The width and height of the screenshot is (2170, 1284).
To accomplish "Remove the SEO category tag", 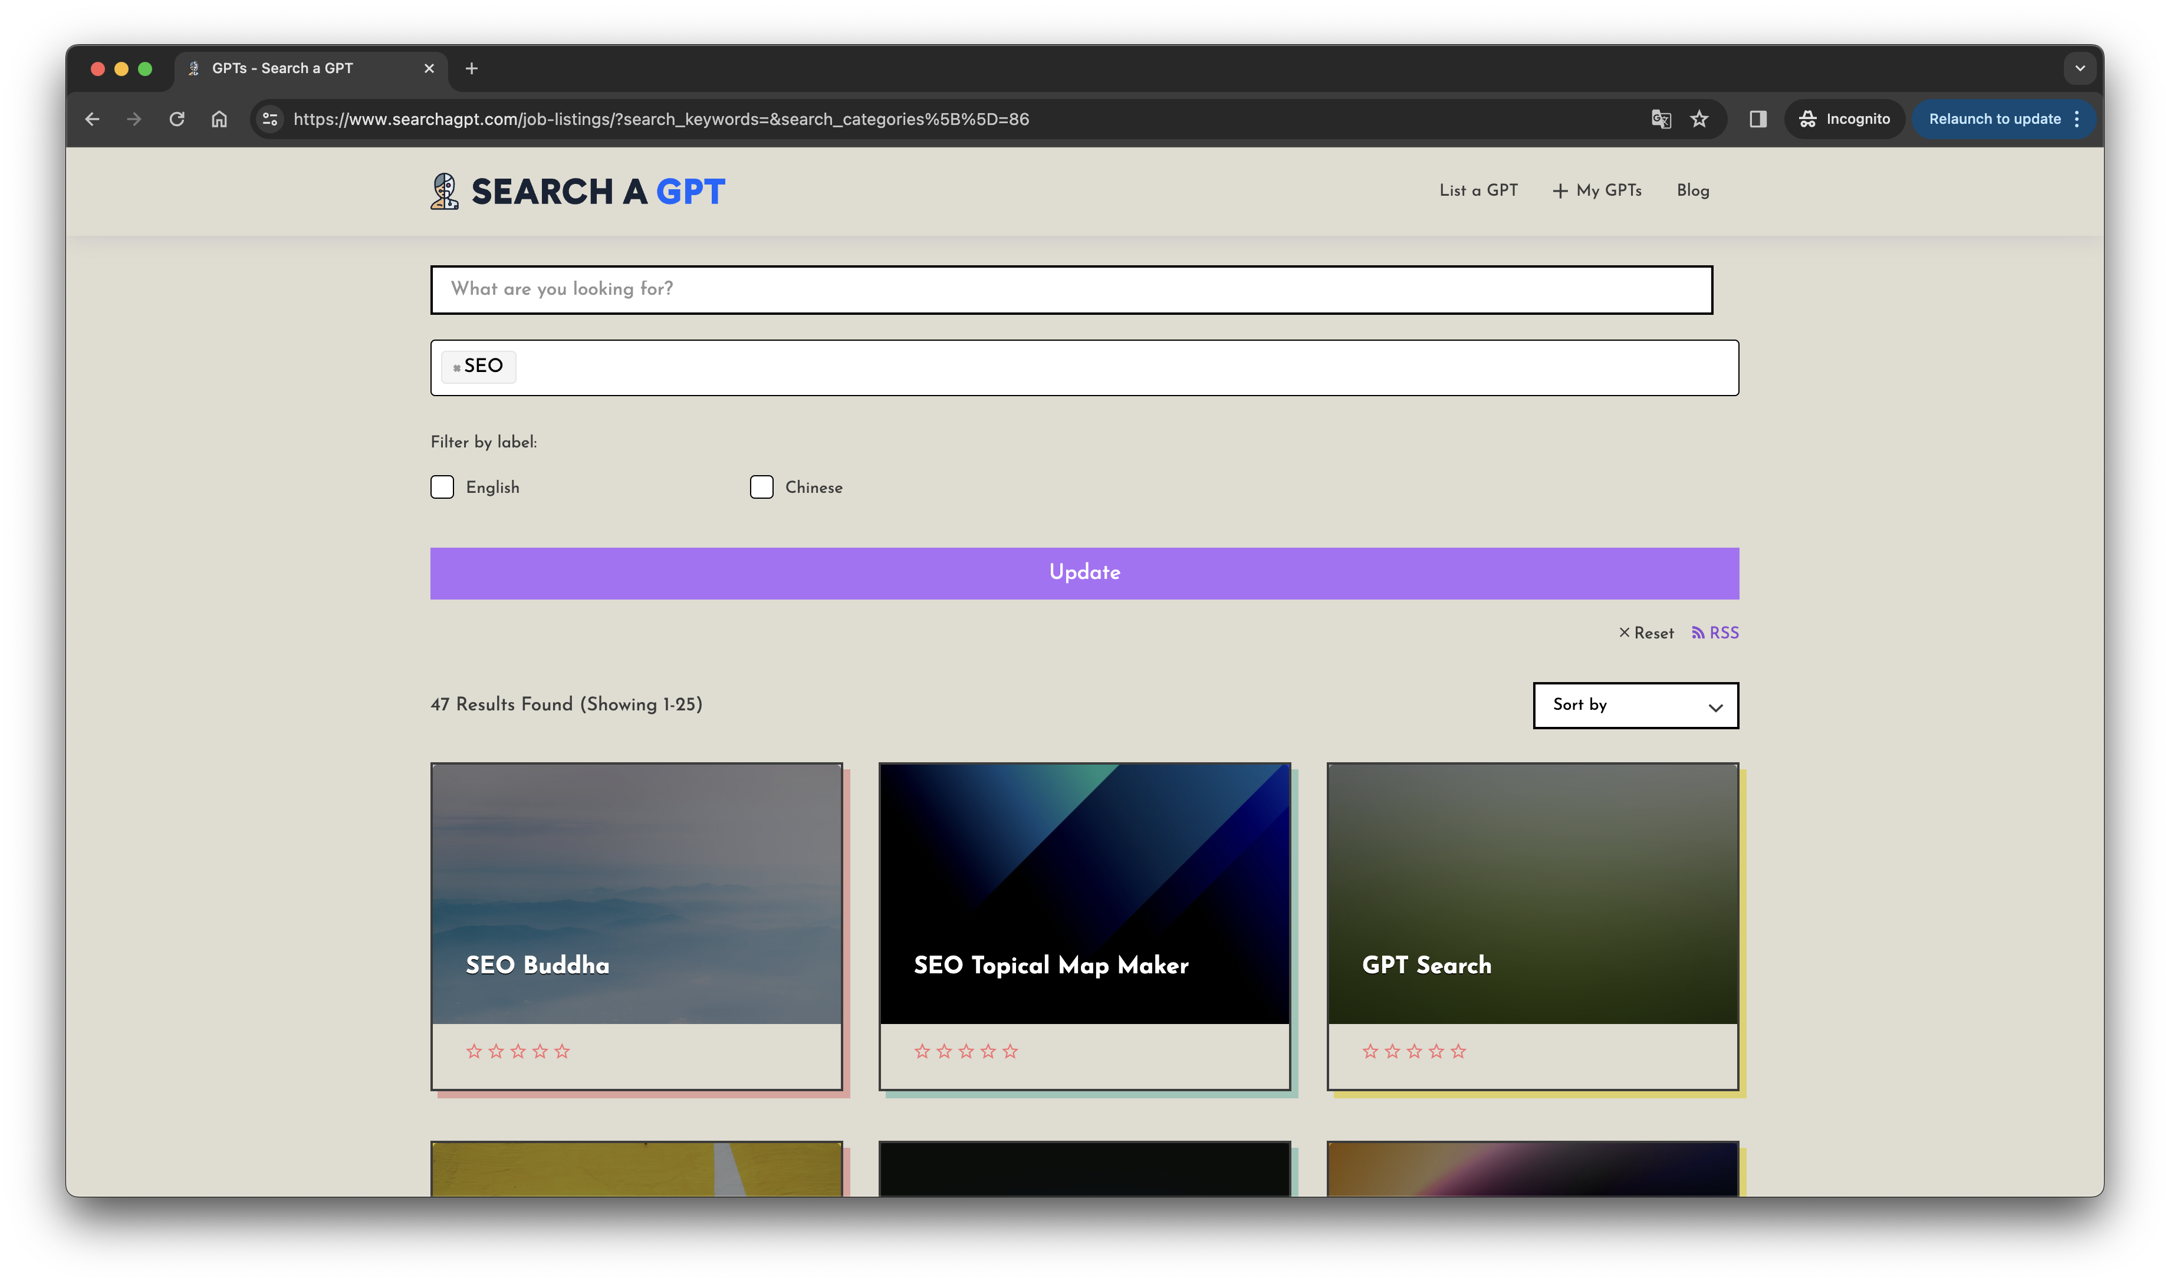I will pos(457,368).
